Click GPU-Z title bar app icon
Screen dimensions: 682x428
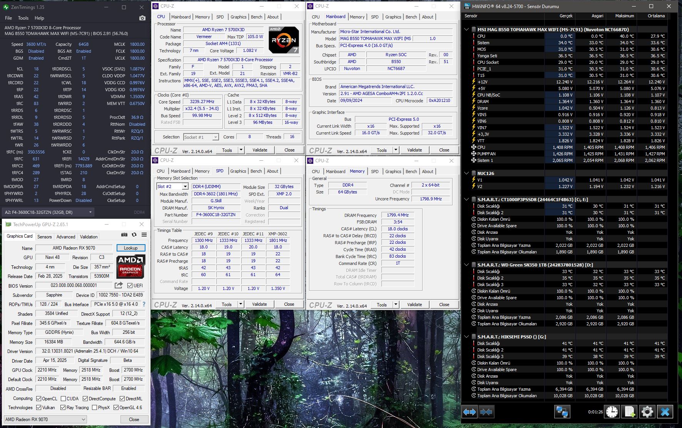pos(8,224)
